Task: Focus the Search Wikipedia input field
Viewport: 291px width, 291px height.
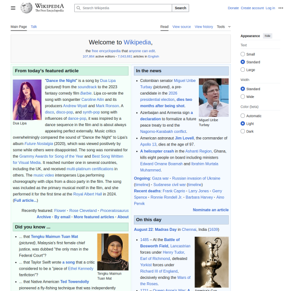Action: point(123,8)
